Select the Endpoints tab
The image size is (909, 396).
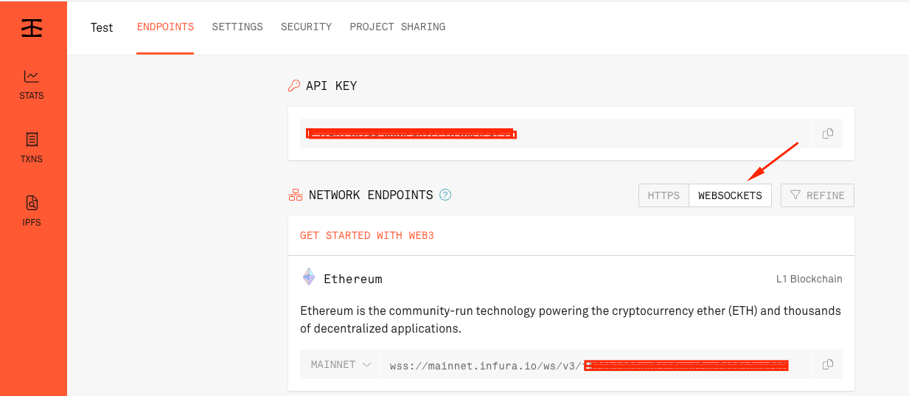[165, 27]
